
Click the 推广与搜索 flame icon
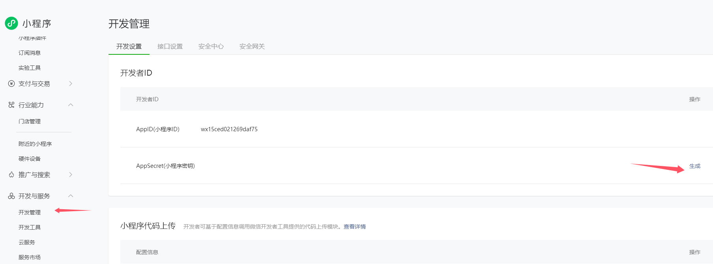point(11,175)
